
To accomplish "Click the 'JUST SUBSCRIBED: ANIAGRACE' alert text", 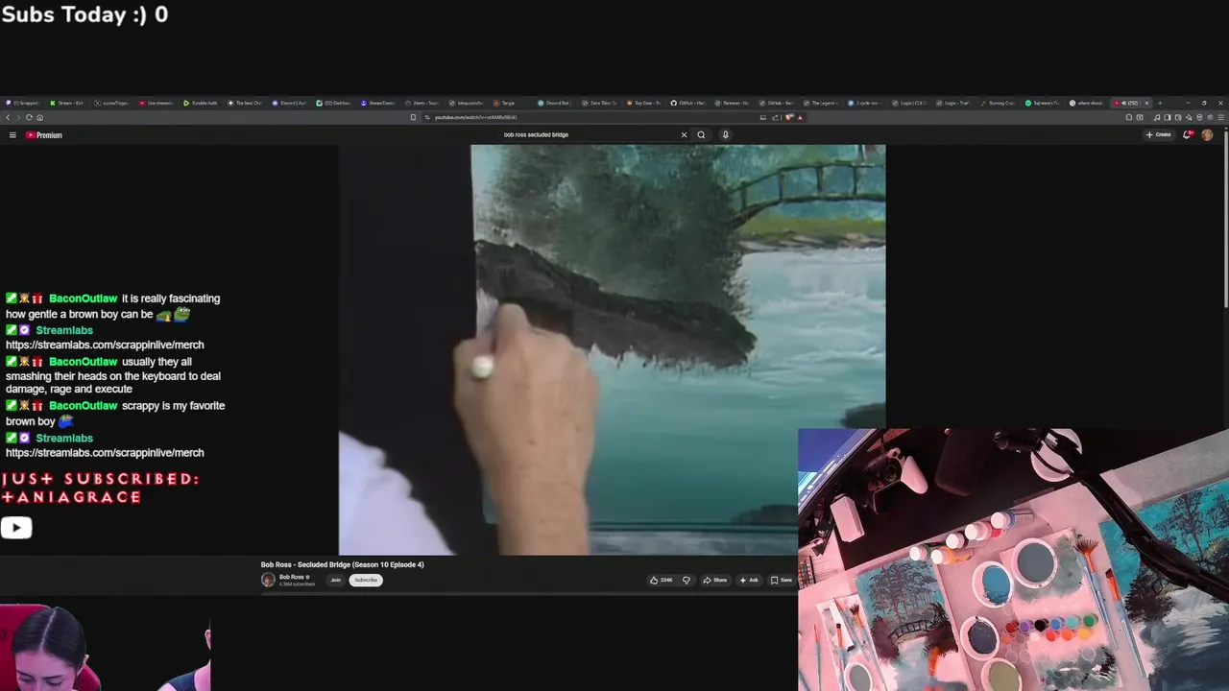I will pyautogui.click(x=100, y=488).
